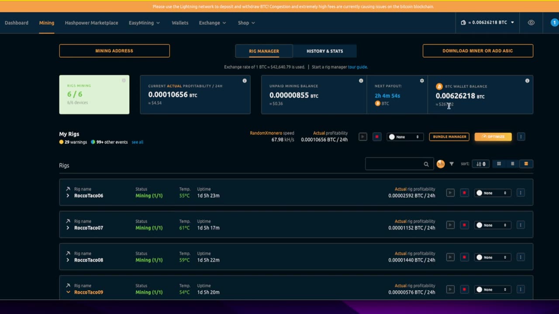This screenshot has width=559, height=314.
Task: Stop mining on RoccoTaco09
Action: 464,290
